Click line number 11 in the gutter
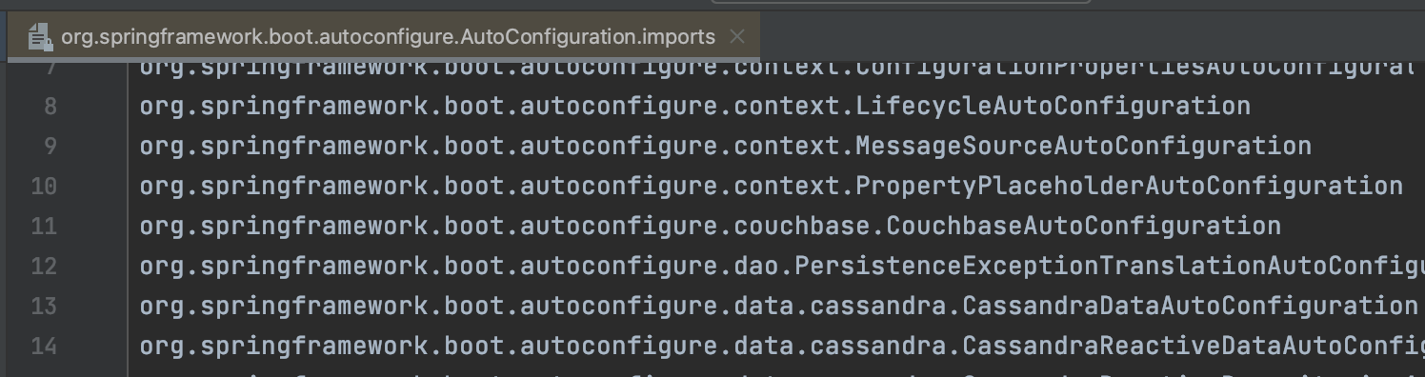This screenshot has width=1425, height=377. pyautogui.click(x=44, y=226)
